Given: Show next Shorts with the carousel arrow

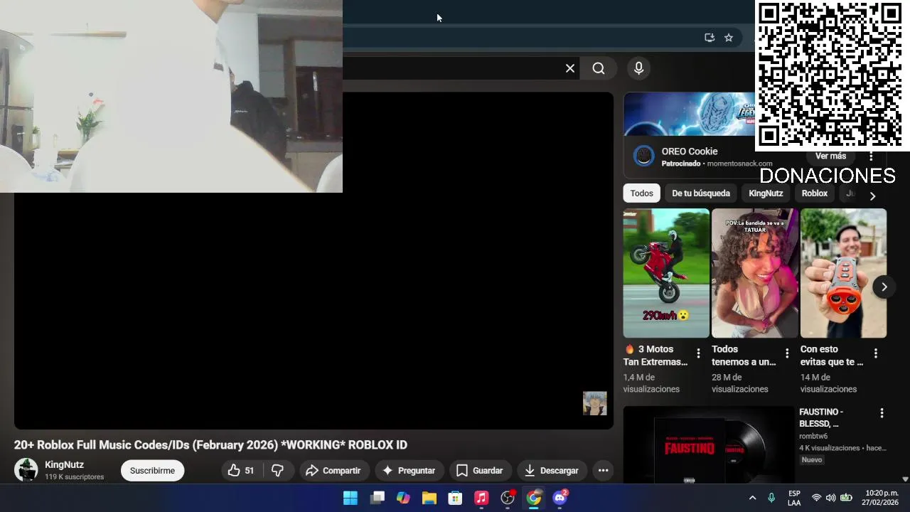Looking at the screenshot, I should [884, 287].
